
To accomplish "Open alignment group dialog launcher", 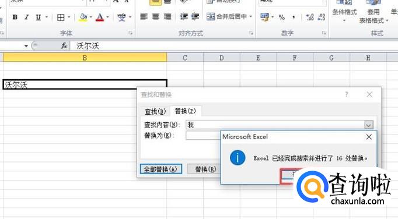I will click(251, 33).
